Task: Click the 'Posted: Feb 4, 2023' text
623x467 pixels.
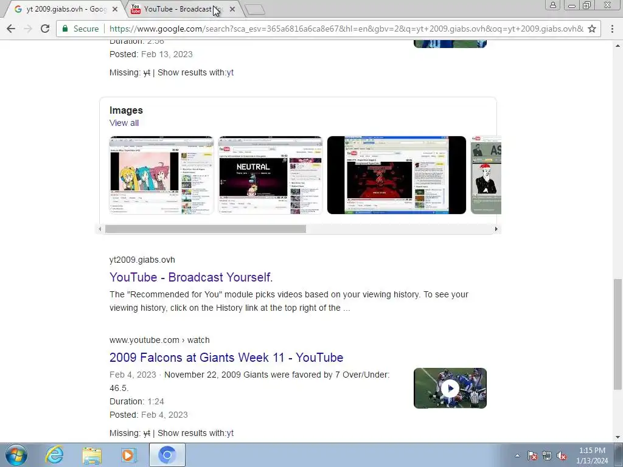Action: tap(148, 415)
